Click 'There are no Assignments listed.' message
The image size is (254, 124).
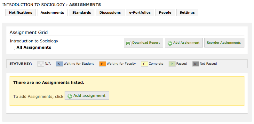(49, 83)
